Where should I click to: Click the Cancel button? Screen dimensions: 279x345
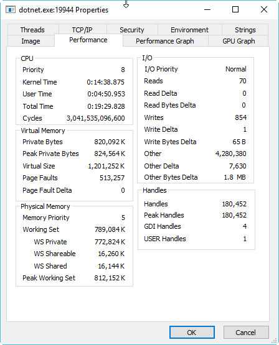[246, 332]
